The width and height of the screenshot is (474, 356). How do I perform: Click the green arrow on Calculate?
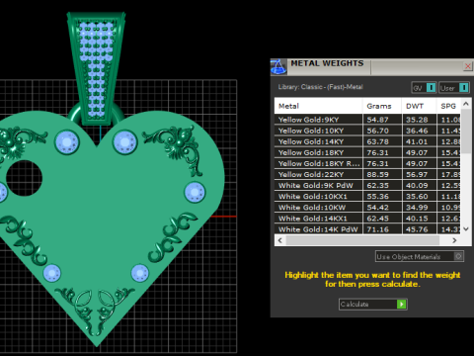402,304
